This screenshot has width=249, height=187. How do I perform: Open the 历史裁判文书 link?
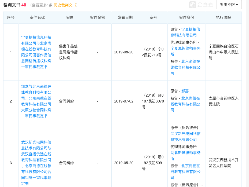65,5
